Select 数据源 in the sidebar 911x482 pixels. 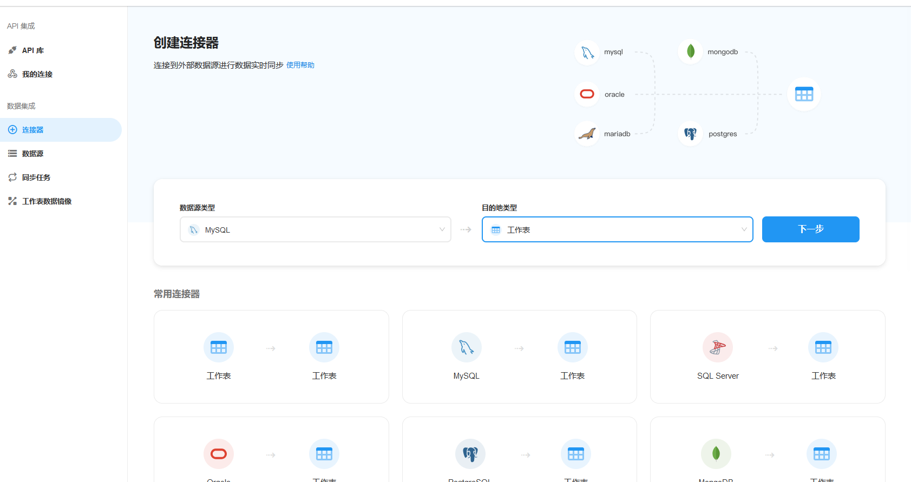click(32, 154)
